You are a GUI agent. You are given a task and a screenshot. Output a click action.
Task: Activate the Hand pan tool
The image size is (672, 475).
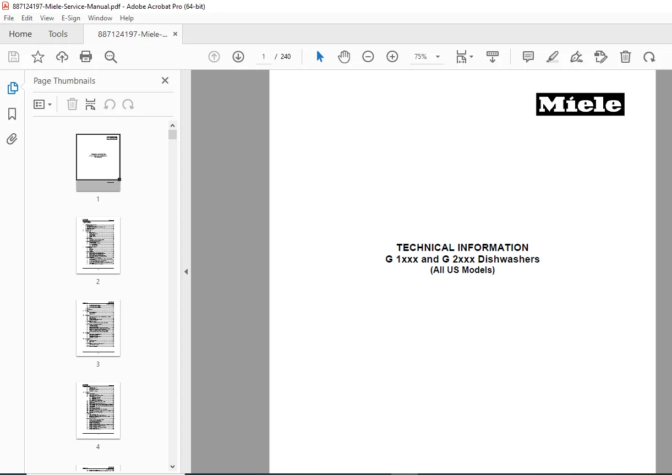(x=344, y=57)
